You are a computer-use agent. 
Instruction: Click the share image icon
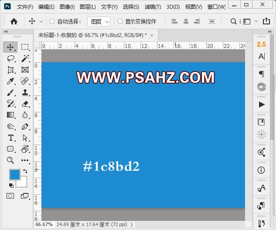[266, 21]
